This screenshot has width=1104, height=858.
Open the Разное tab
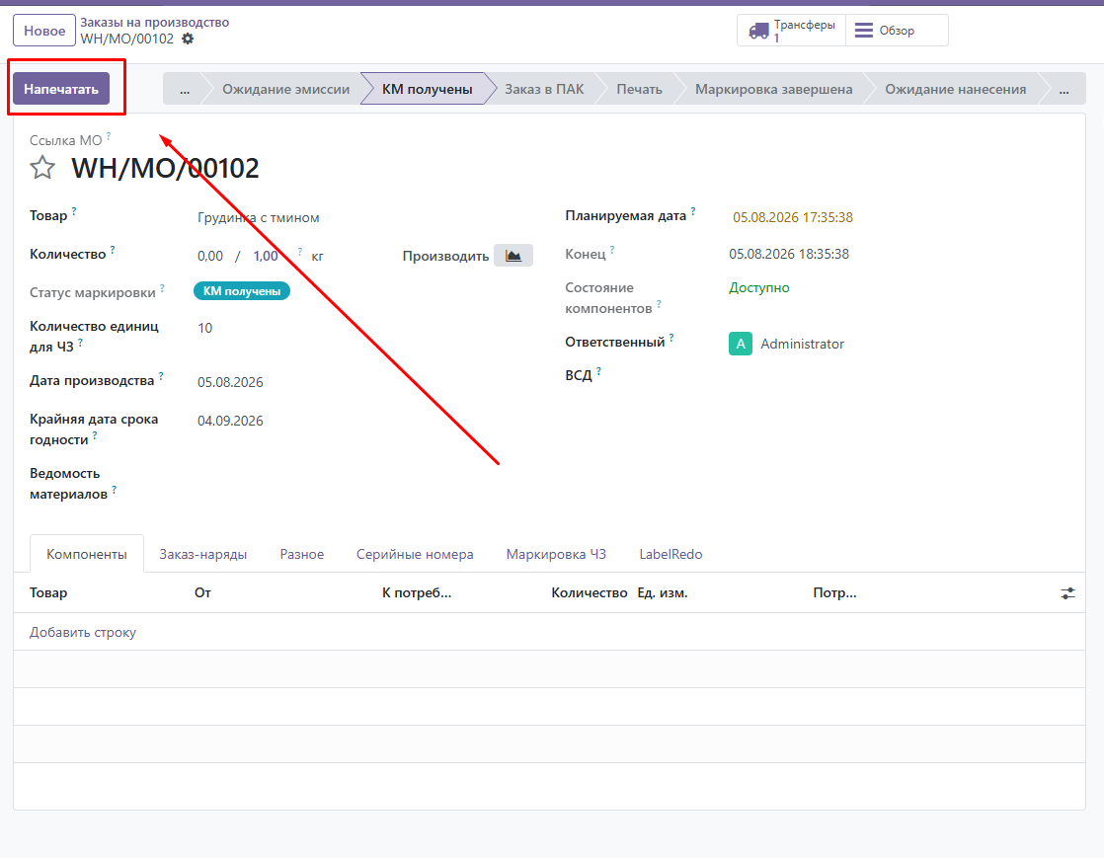click(302, 554)
